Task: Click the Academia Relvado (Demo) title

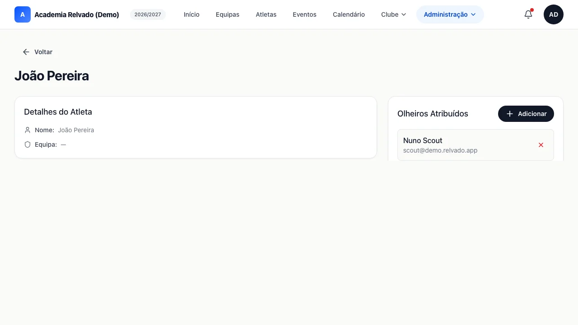Action: [x=77, y=14]
